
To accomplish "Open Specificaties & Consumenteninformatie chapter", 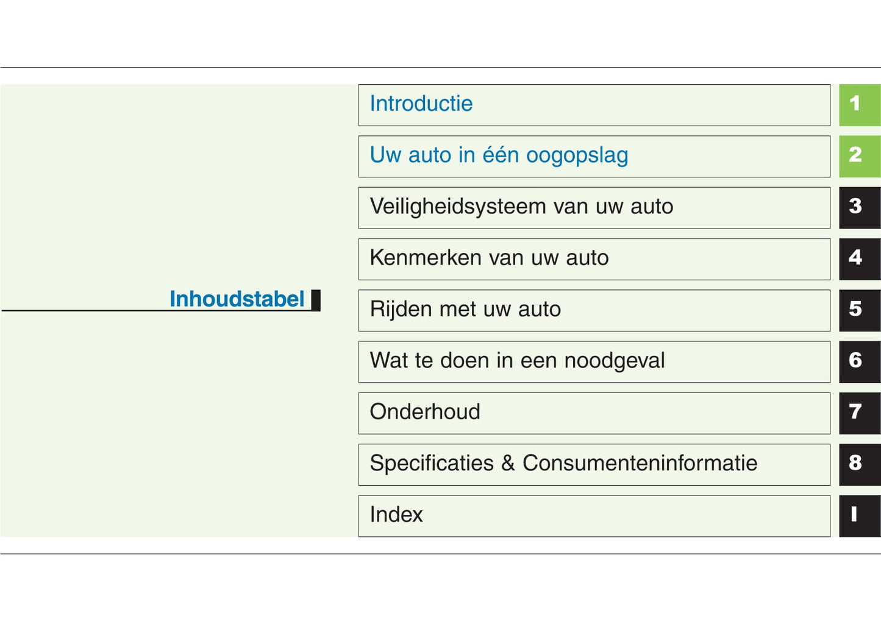I will pos(563,464).
